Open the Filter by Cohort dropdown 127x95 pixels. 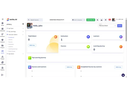107,26
